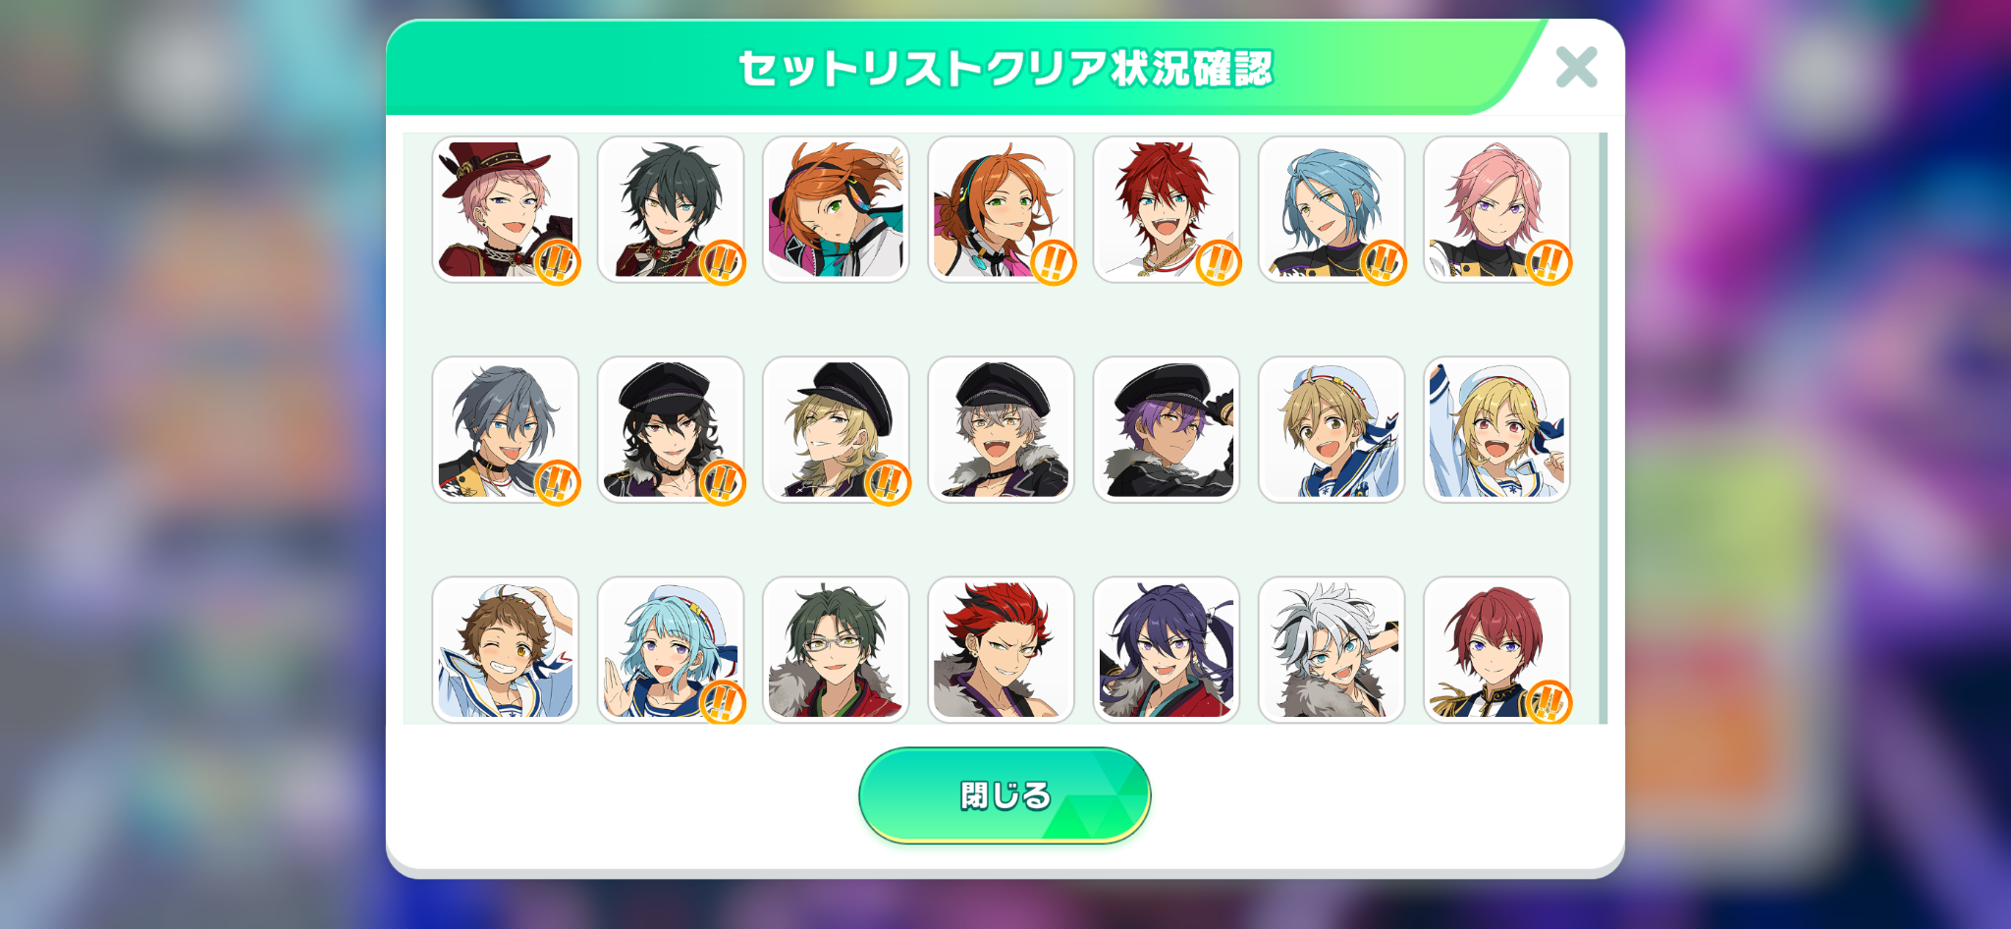
Task: Click exclamation badge on spiky red-haired character
Action: click(x=1219, y=262)
